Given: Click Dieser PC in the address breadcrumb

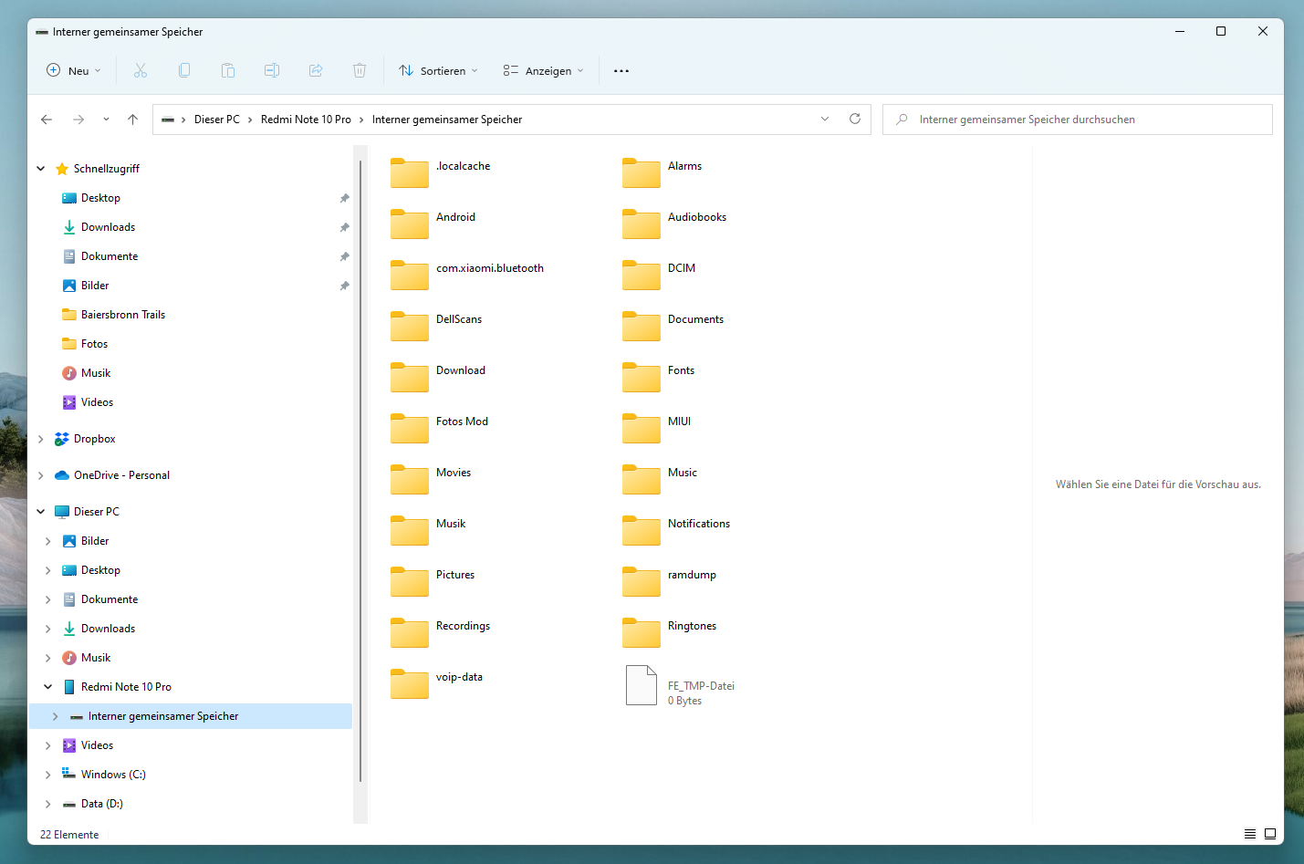Looking at the screenshot, I should click(x=217, y=120).
